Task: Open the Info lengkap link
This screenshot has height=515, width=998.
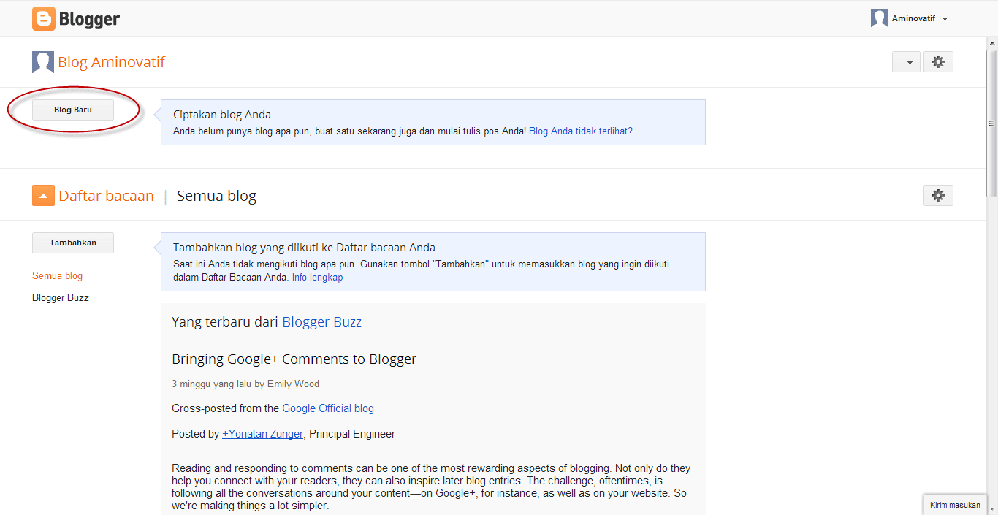Action: tap(317, 278)
